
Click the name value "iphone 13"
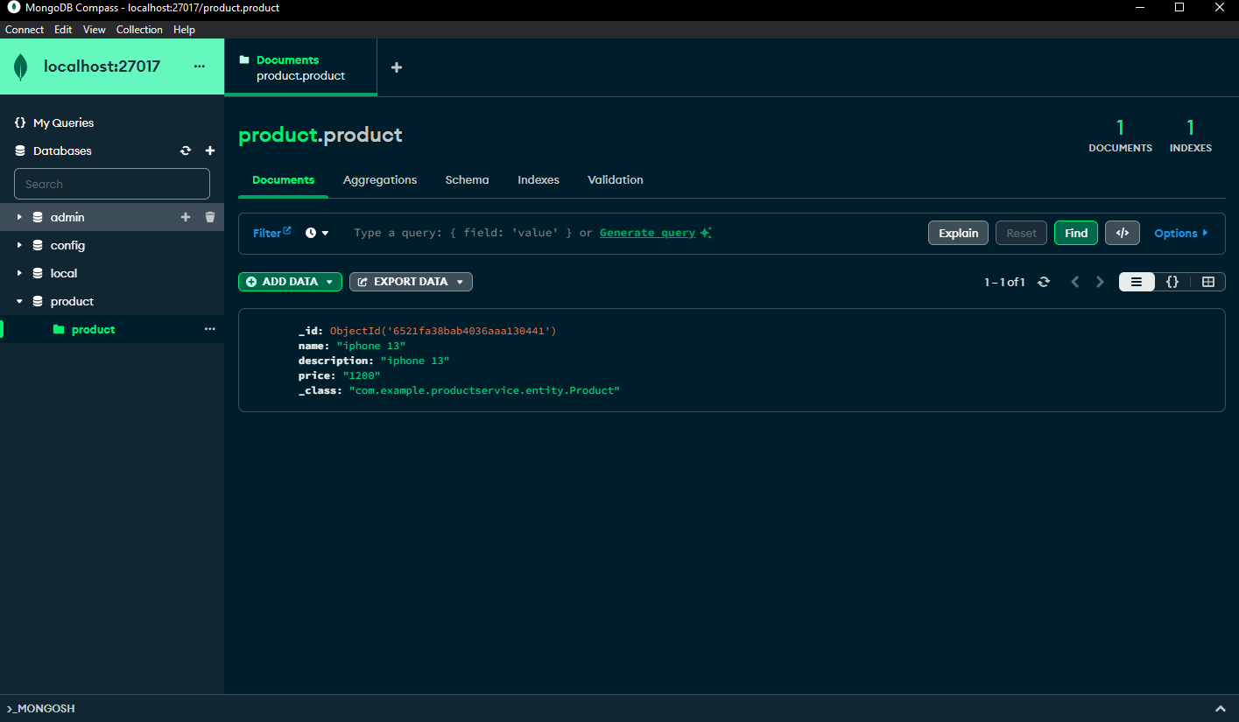coord(370,346)
